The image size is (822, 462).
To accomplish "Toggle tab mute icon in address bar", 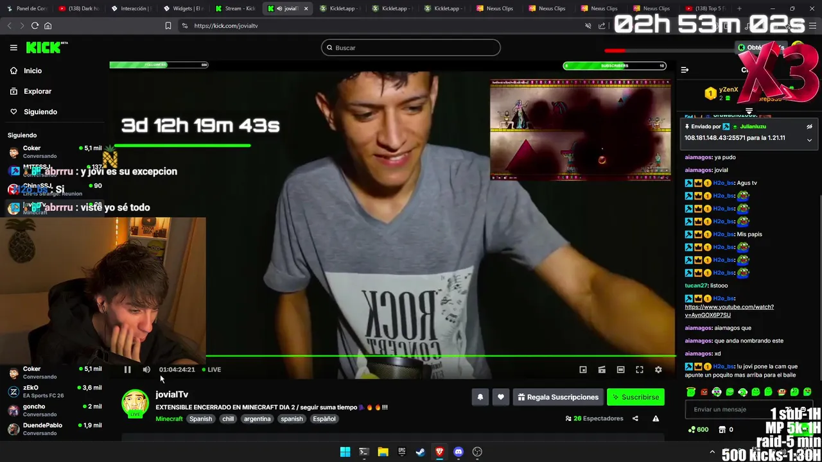I will coord(588,26).
